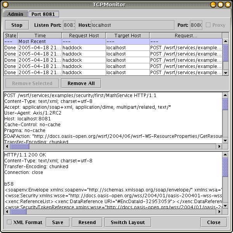The height and width of the screenshot is (233, 233).
Task: Click response pane vertical scrollbar thumb
Action: [x=225, y=167]
